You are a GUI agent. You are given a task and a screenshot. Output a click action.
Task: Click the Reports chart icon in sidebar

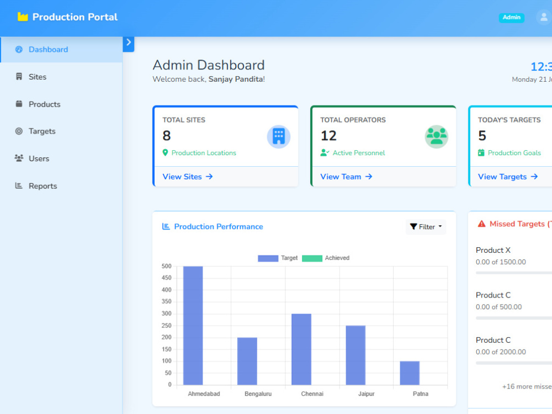pyautogui.click(x=19, y=185)
